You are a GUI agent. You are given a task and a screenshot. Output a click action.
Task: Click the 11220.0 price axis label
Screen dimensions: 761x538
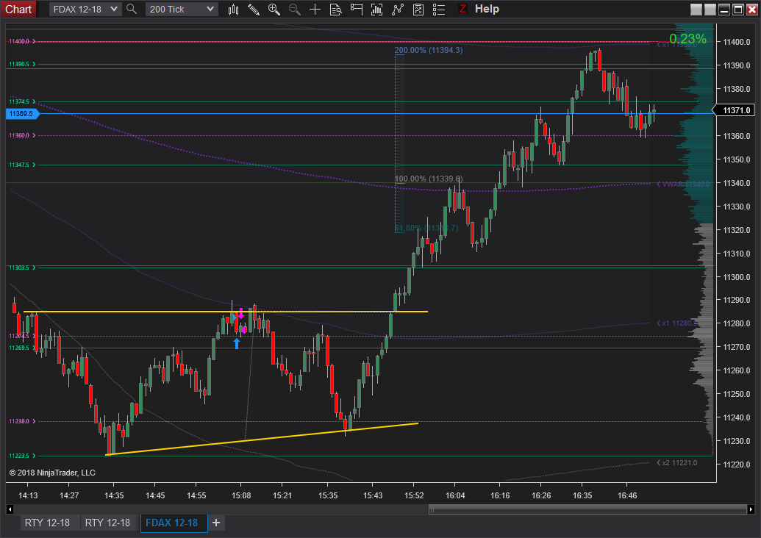(736, 465)
